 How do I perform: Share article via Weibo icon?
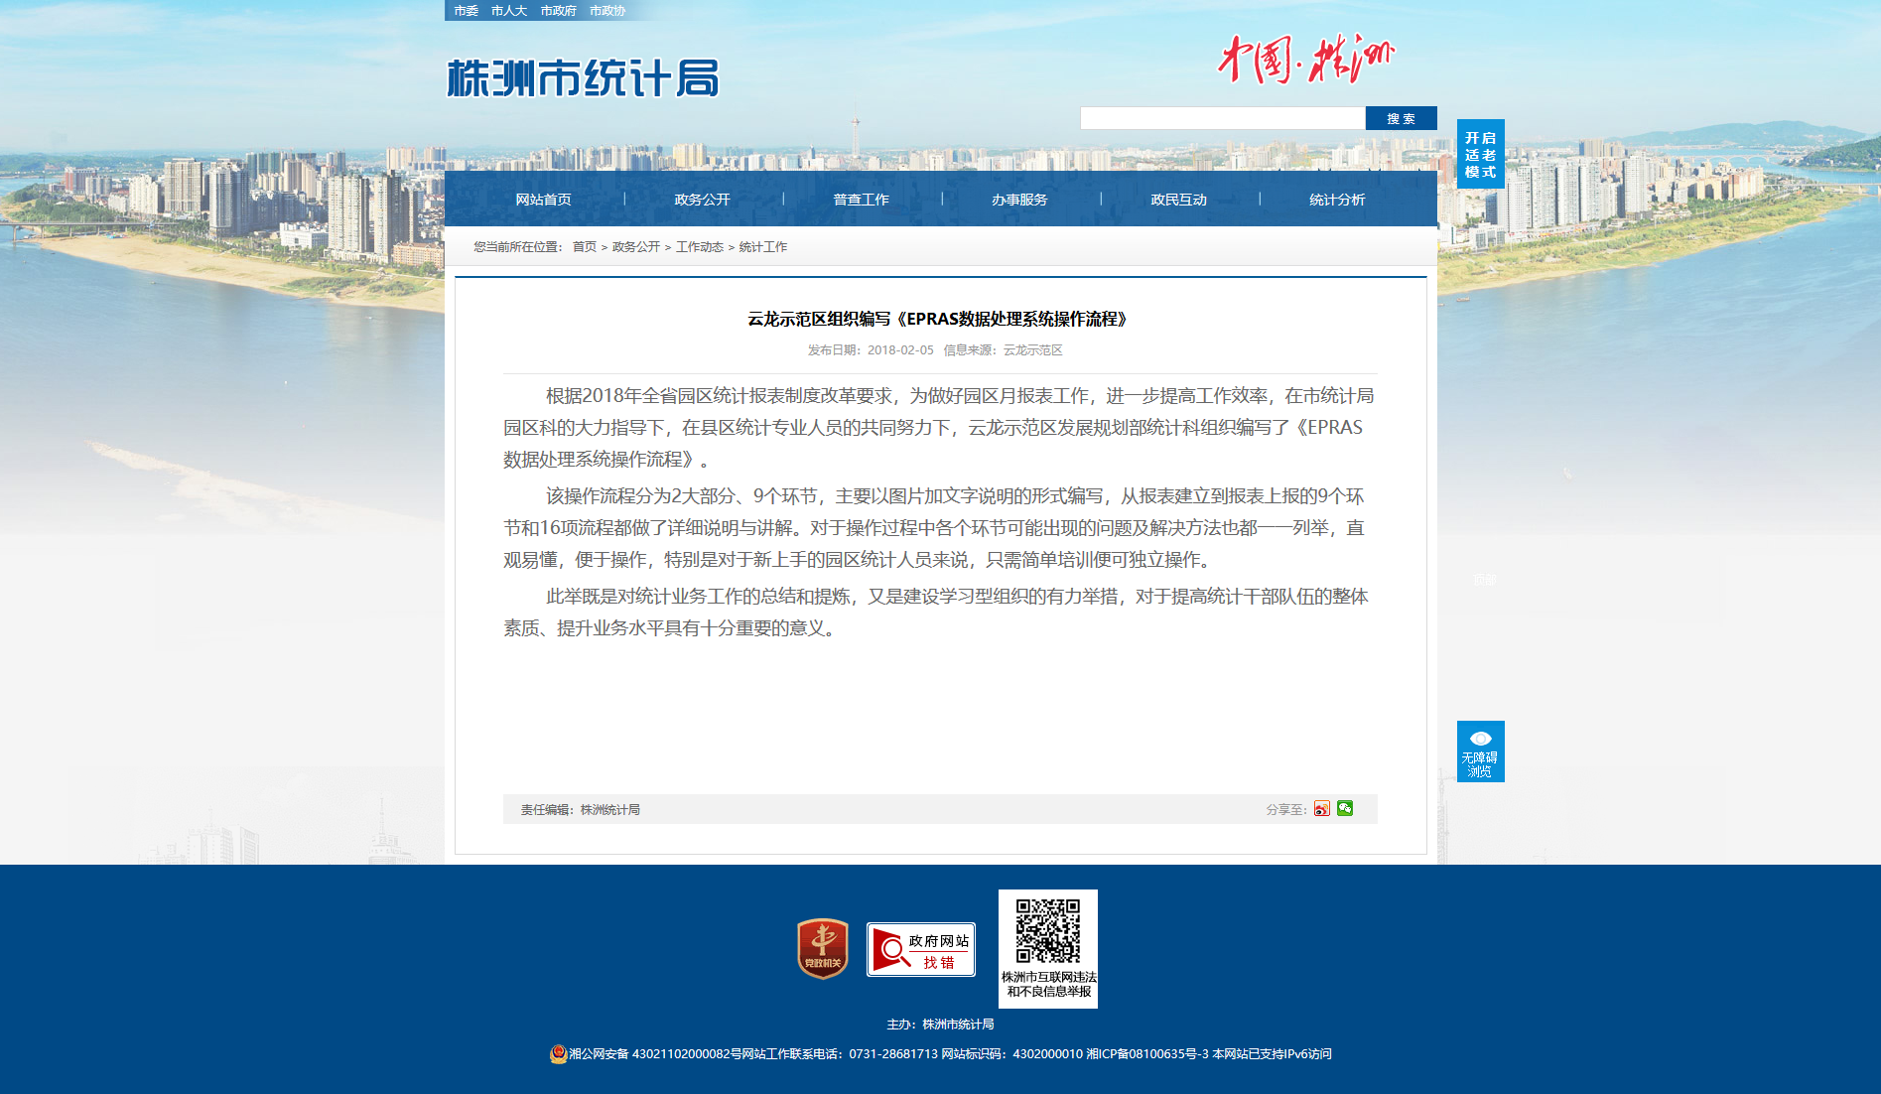pyautogui.click(x=1321, y=809)
